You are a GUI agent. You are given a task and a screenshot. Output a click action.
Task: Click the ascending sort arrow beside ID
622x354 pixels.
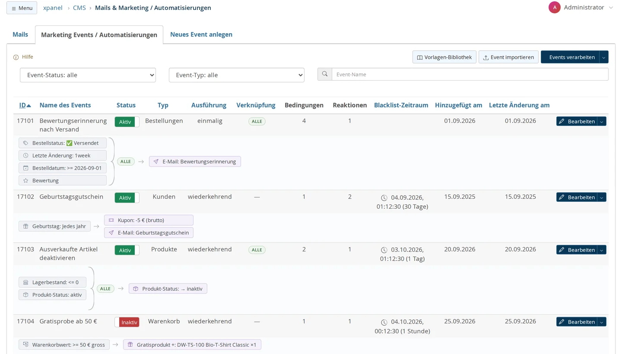click(x=29, y=106)
